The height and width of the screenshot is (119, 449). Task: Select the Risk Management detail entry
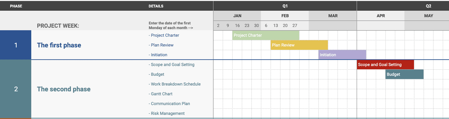pos(167,113)
